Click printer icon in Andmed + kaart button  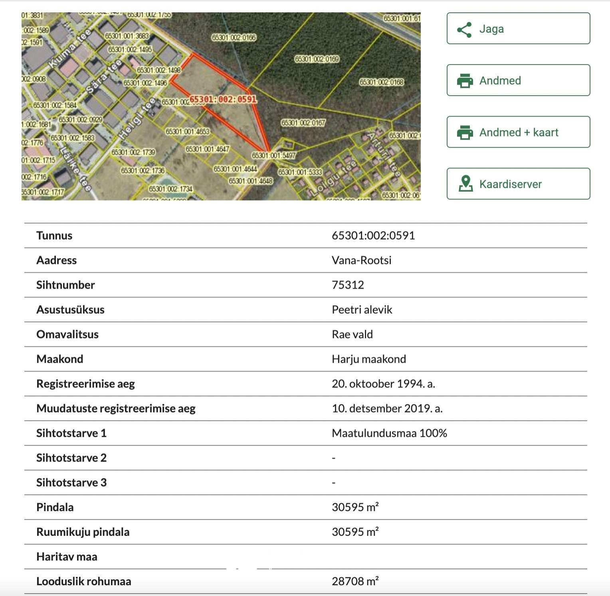465,133
